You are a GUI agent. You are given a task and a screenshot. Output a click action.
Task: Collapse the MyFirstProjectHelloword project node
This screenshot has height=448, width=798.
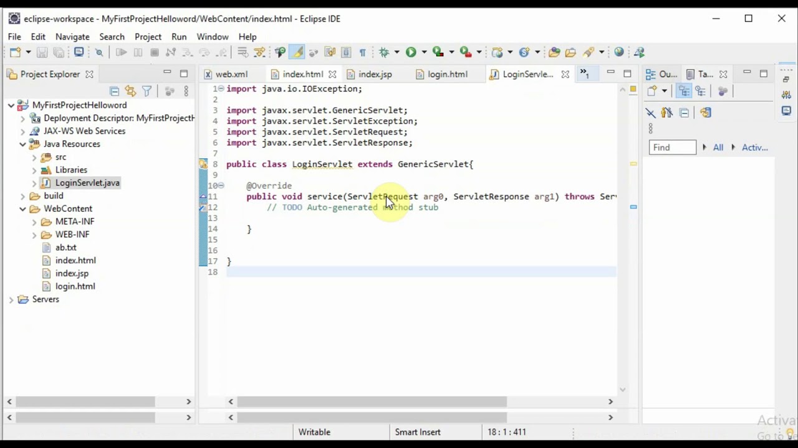point(11,105)
